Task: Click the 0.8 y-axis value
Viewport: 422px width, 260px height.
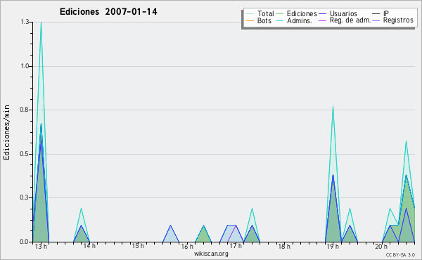Action: (25, 110)
